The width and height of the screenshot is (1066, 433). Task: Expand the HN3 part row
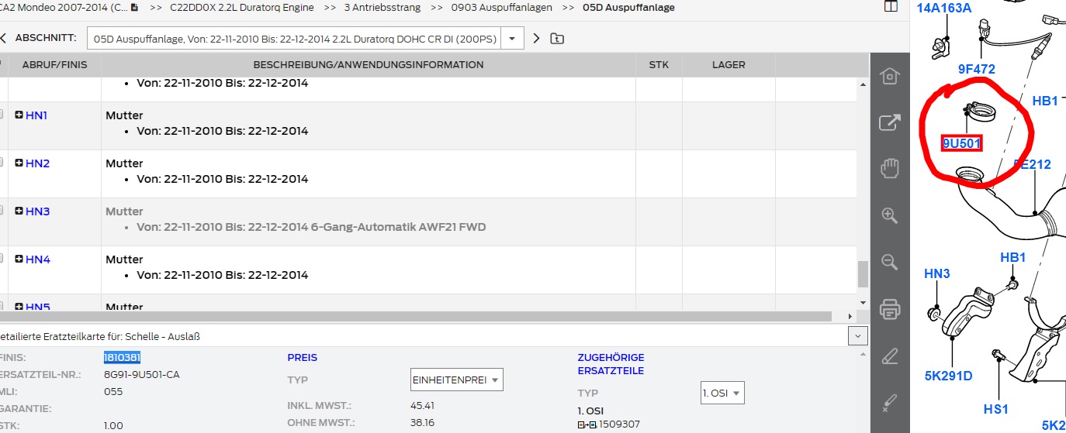click(19, 211)
